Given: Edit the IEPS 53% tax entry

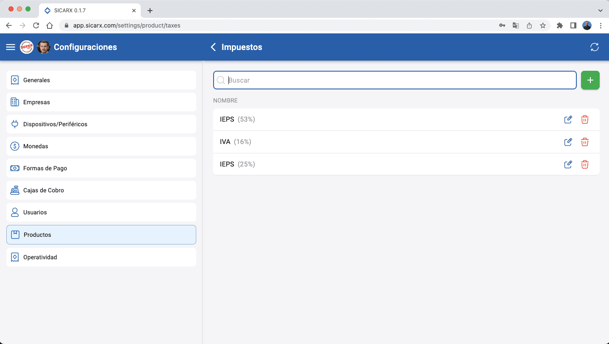Looking at the screenshot, I should pos(568,119).
